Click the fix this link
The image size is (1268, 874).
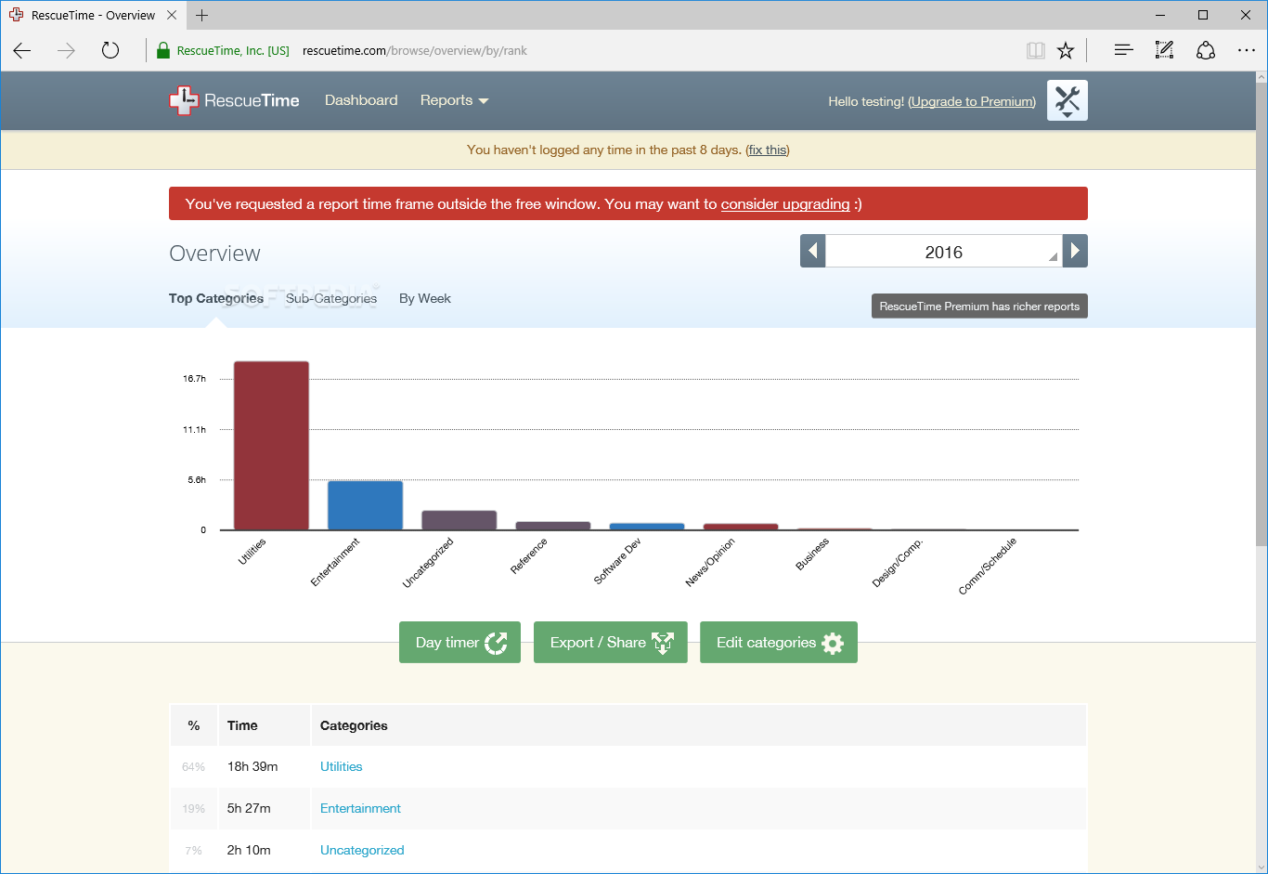768,150
